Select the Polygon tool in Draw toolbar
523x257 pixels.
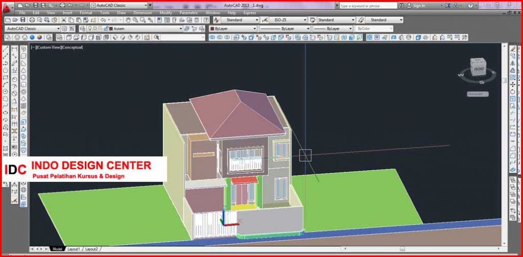pyautogui.click(x=5, y=71)
